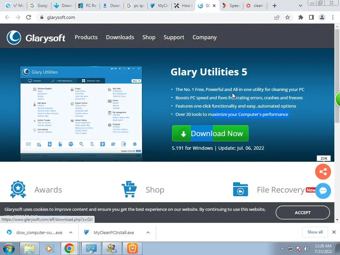Open the Chrome profile avatar
340x255 pixels.
pos(322,17)
